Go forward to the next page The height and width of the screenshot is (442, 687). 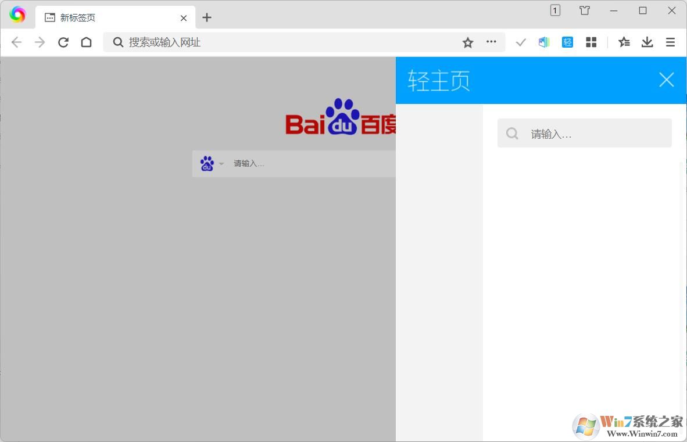point(40,42)
